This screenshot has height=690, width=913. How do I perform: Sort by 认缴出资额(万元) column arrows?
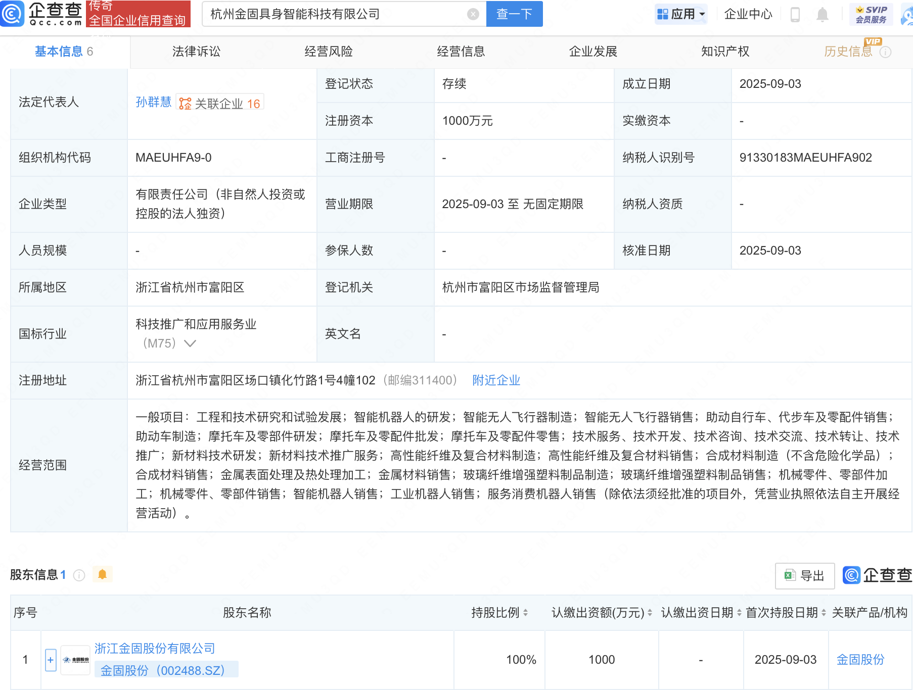pos(650,613)
